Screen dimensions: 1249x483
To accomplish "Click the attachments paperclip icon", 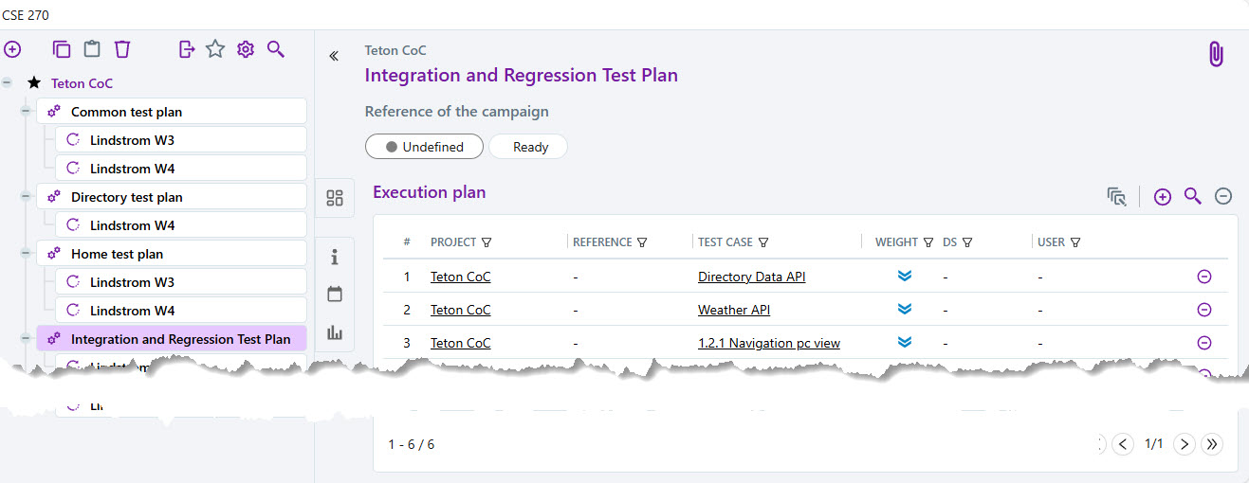I will [1216, 55].
